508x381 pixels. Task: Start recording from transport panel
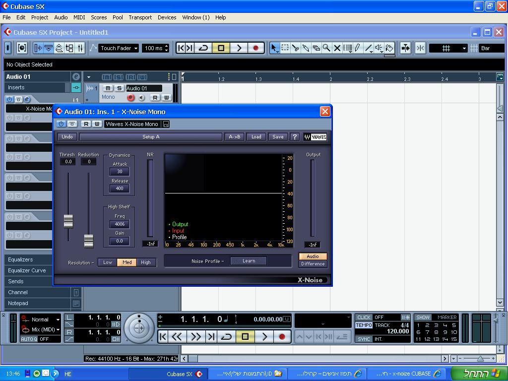[282, 337]
